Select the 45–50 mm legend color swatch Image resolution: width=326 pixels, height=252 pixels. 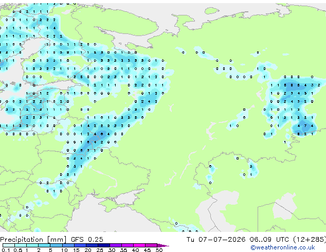(x=151, y=245)
